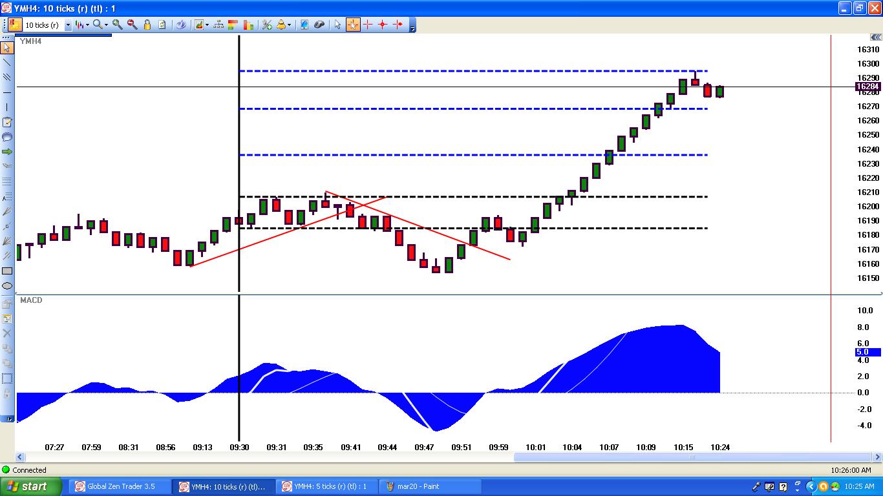This screenshot has height=496, width=883.
Task: Activate pointer tool in left sidebar
Action: (7, 48)
